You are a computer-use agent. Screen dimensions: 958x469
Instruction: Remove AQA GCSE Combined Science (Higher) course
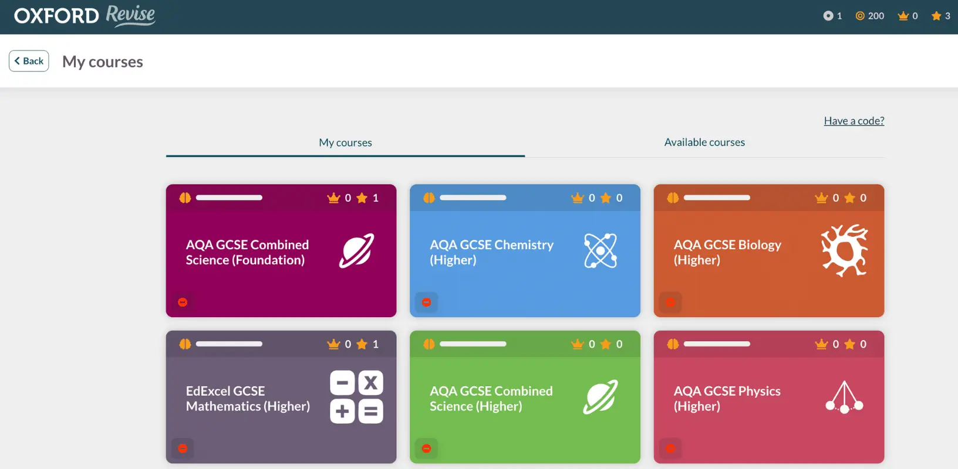point(427,448)
